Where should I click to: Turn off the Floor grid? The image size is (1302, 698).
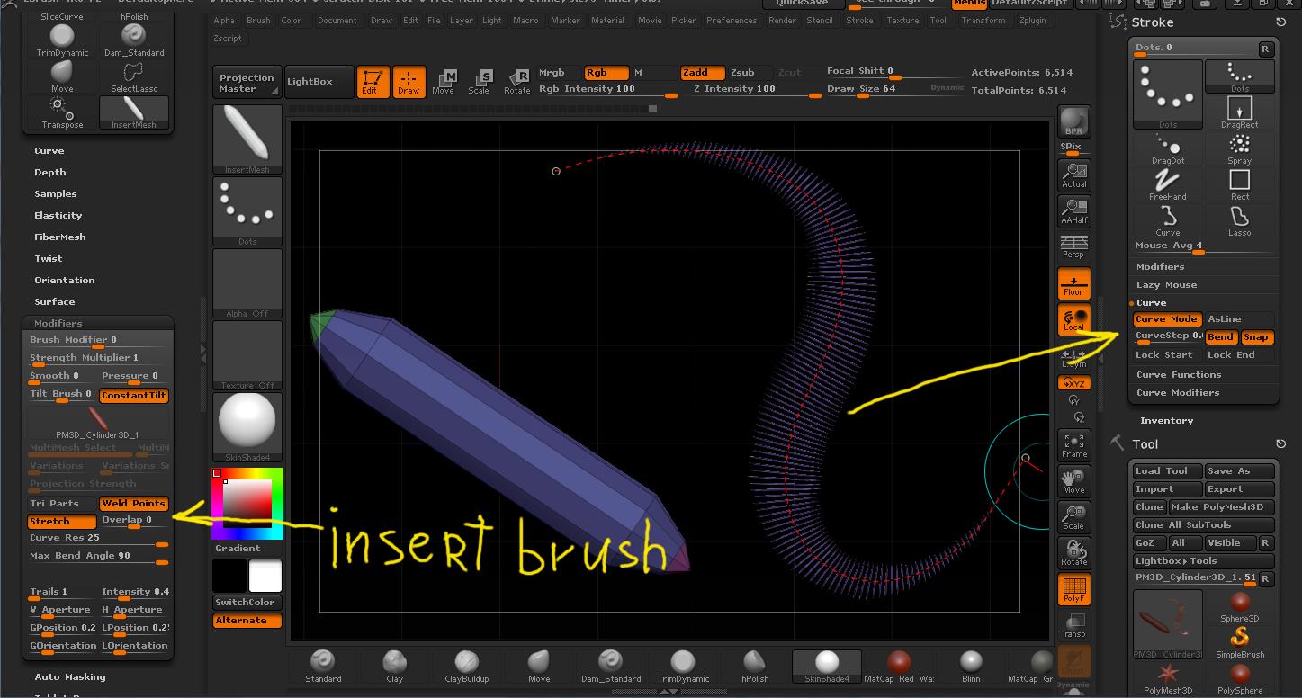coord(1074,283)
